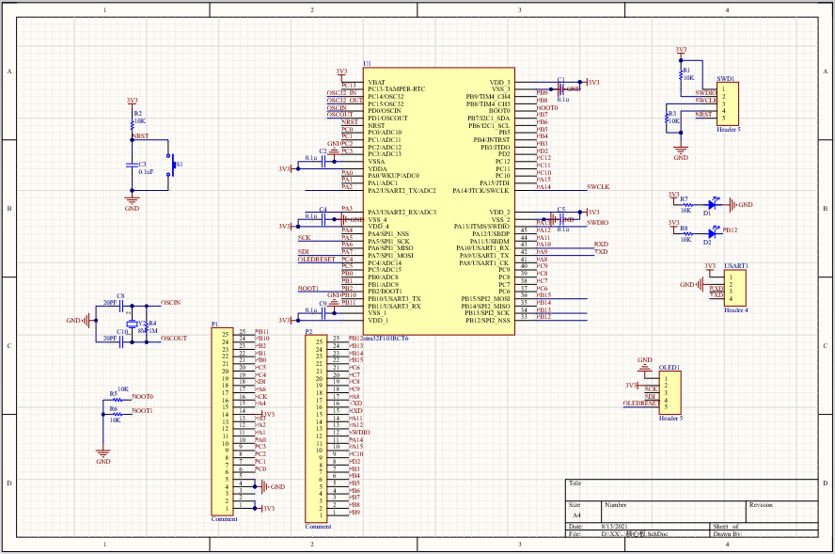Viewport: 835px width, 554px height.
Task: Select resistor R7 10K near D1
Action: [687, 204]
